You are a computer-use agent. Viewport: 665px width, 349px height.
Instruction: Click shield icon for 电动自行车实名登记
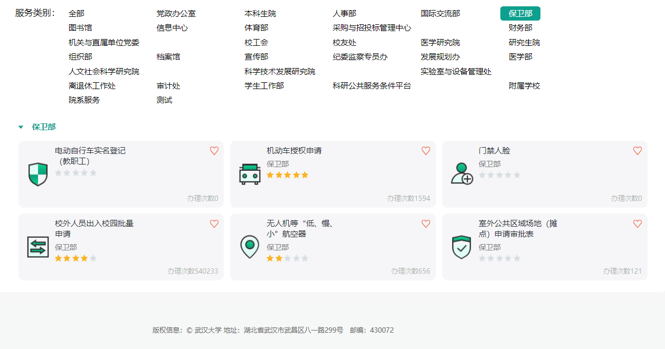[38, 174]
